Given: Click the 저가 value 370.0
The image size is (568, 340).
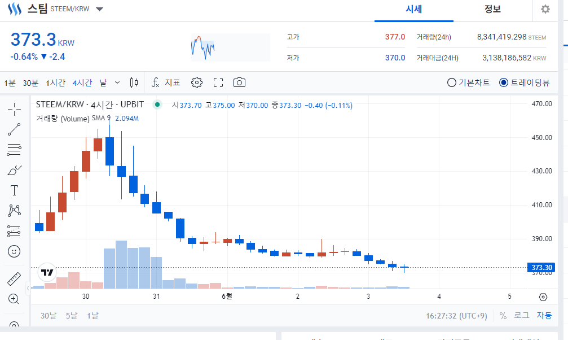Looking at the screenshot, I should (x=395, y=58).
